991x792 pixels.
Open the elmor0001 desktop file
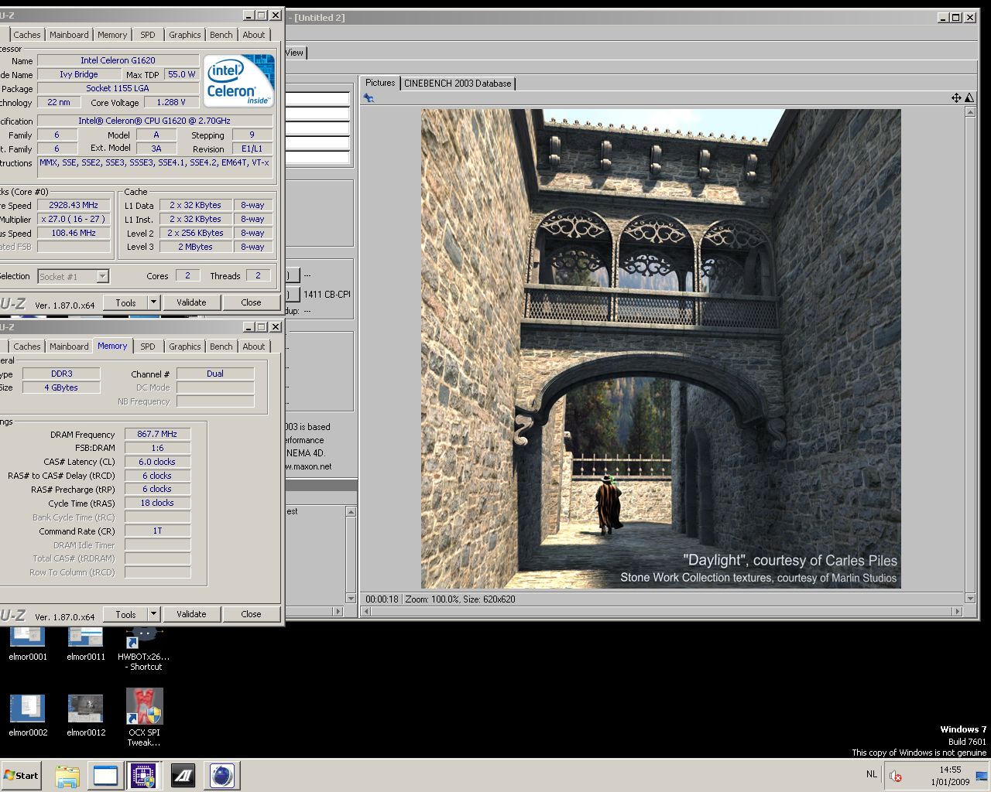pos(28,643)
